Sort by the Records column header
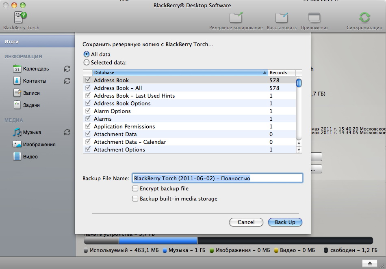This screenshot has width=386, height=269. [x=282, y=73]
